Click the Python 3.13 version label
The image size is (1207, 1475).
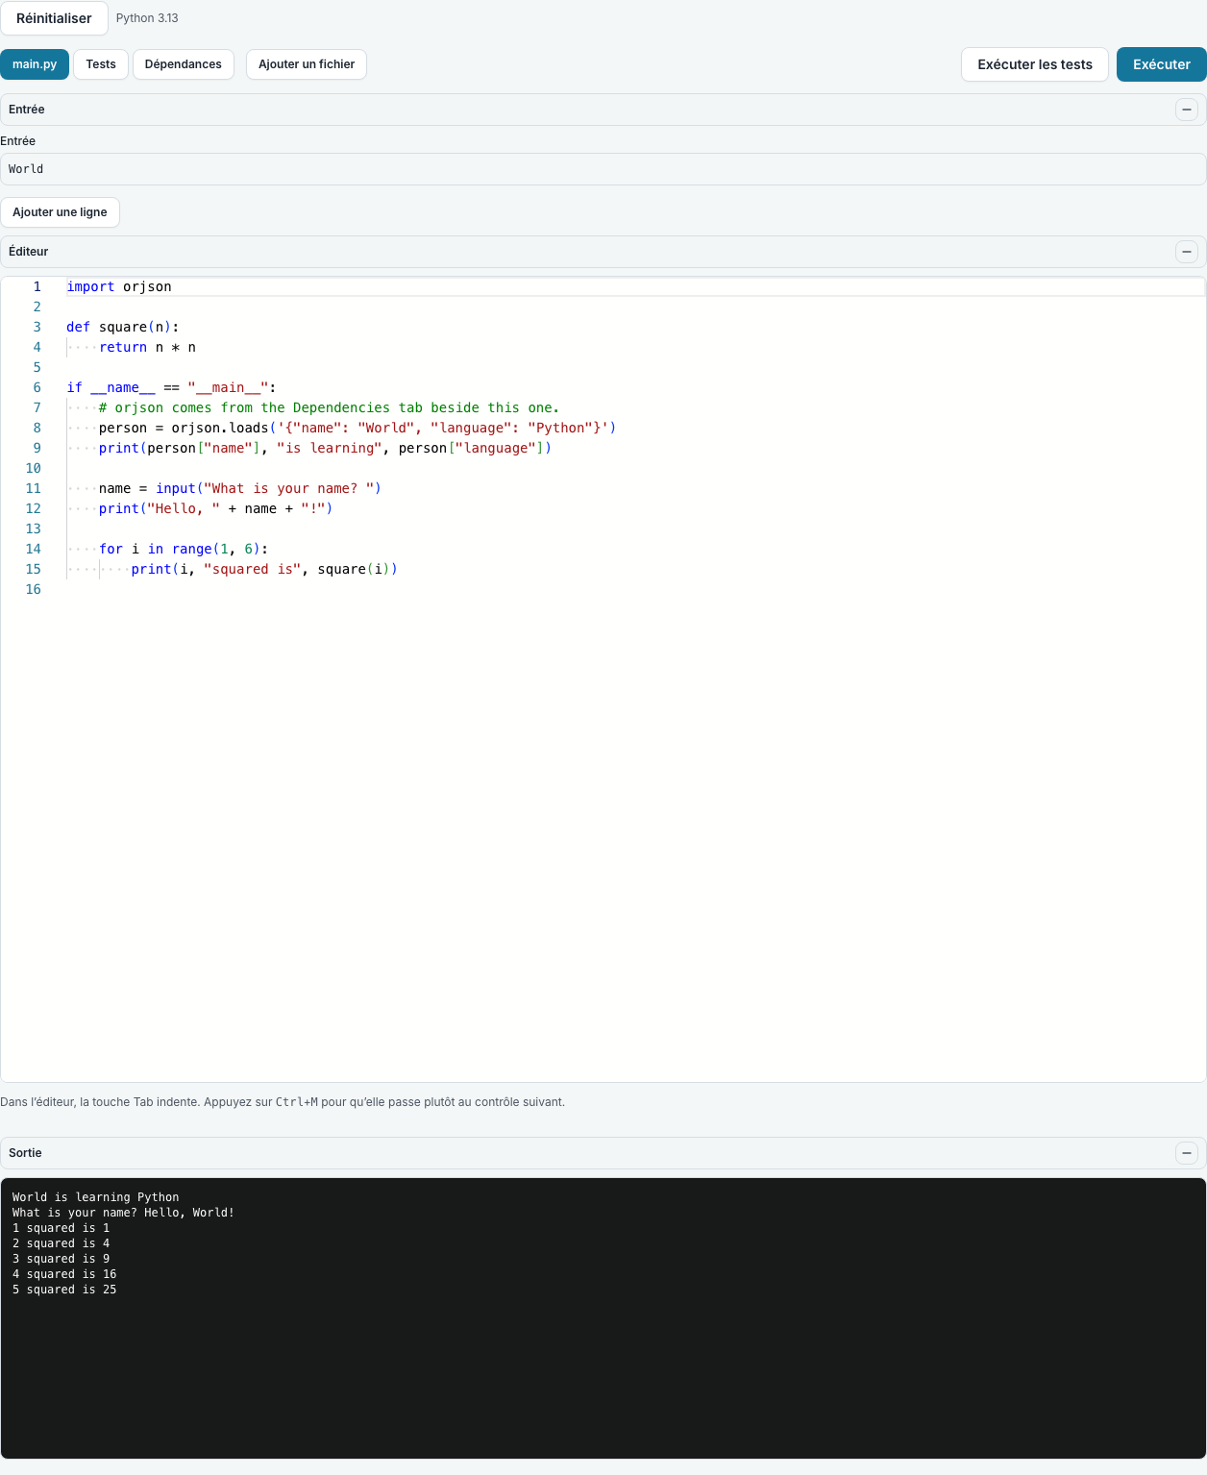coord(147,18)
